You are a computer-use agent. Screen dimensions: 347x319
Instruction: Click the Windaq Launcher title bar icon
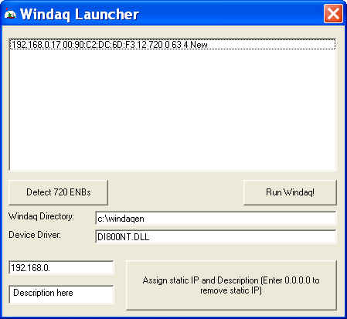(10, 14)
